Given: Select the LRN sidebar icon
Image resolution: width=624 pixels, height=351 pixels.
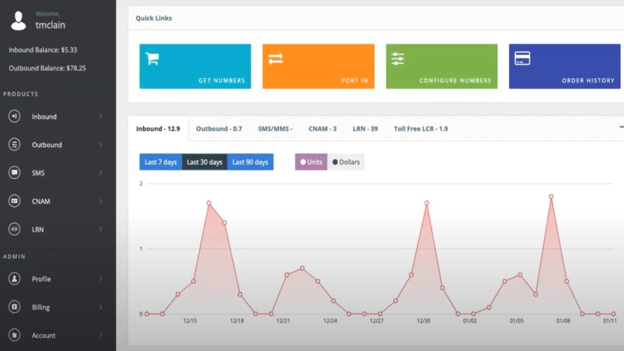Looking at the screenshot, I should point(14,229).
